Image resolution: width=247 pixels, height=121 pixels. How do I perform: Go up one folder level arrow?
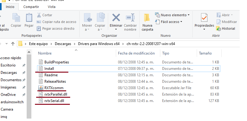13,43
